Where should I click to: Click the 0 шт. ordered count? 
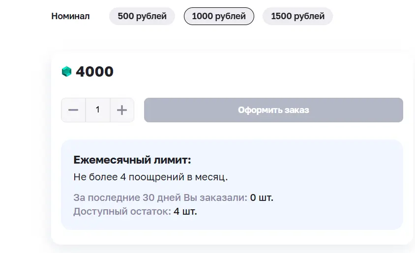(262, 197)
